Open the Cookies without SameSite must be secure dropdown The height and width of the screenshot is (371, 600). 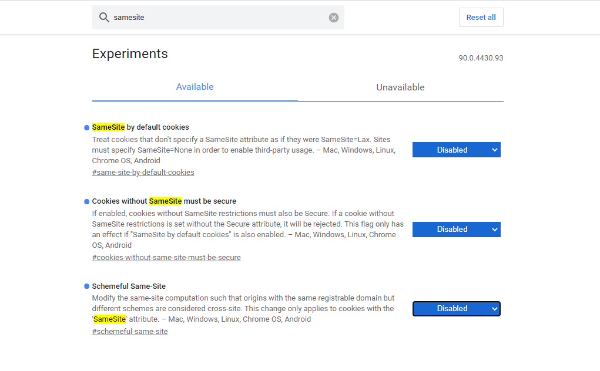click(456, 230)
